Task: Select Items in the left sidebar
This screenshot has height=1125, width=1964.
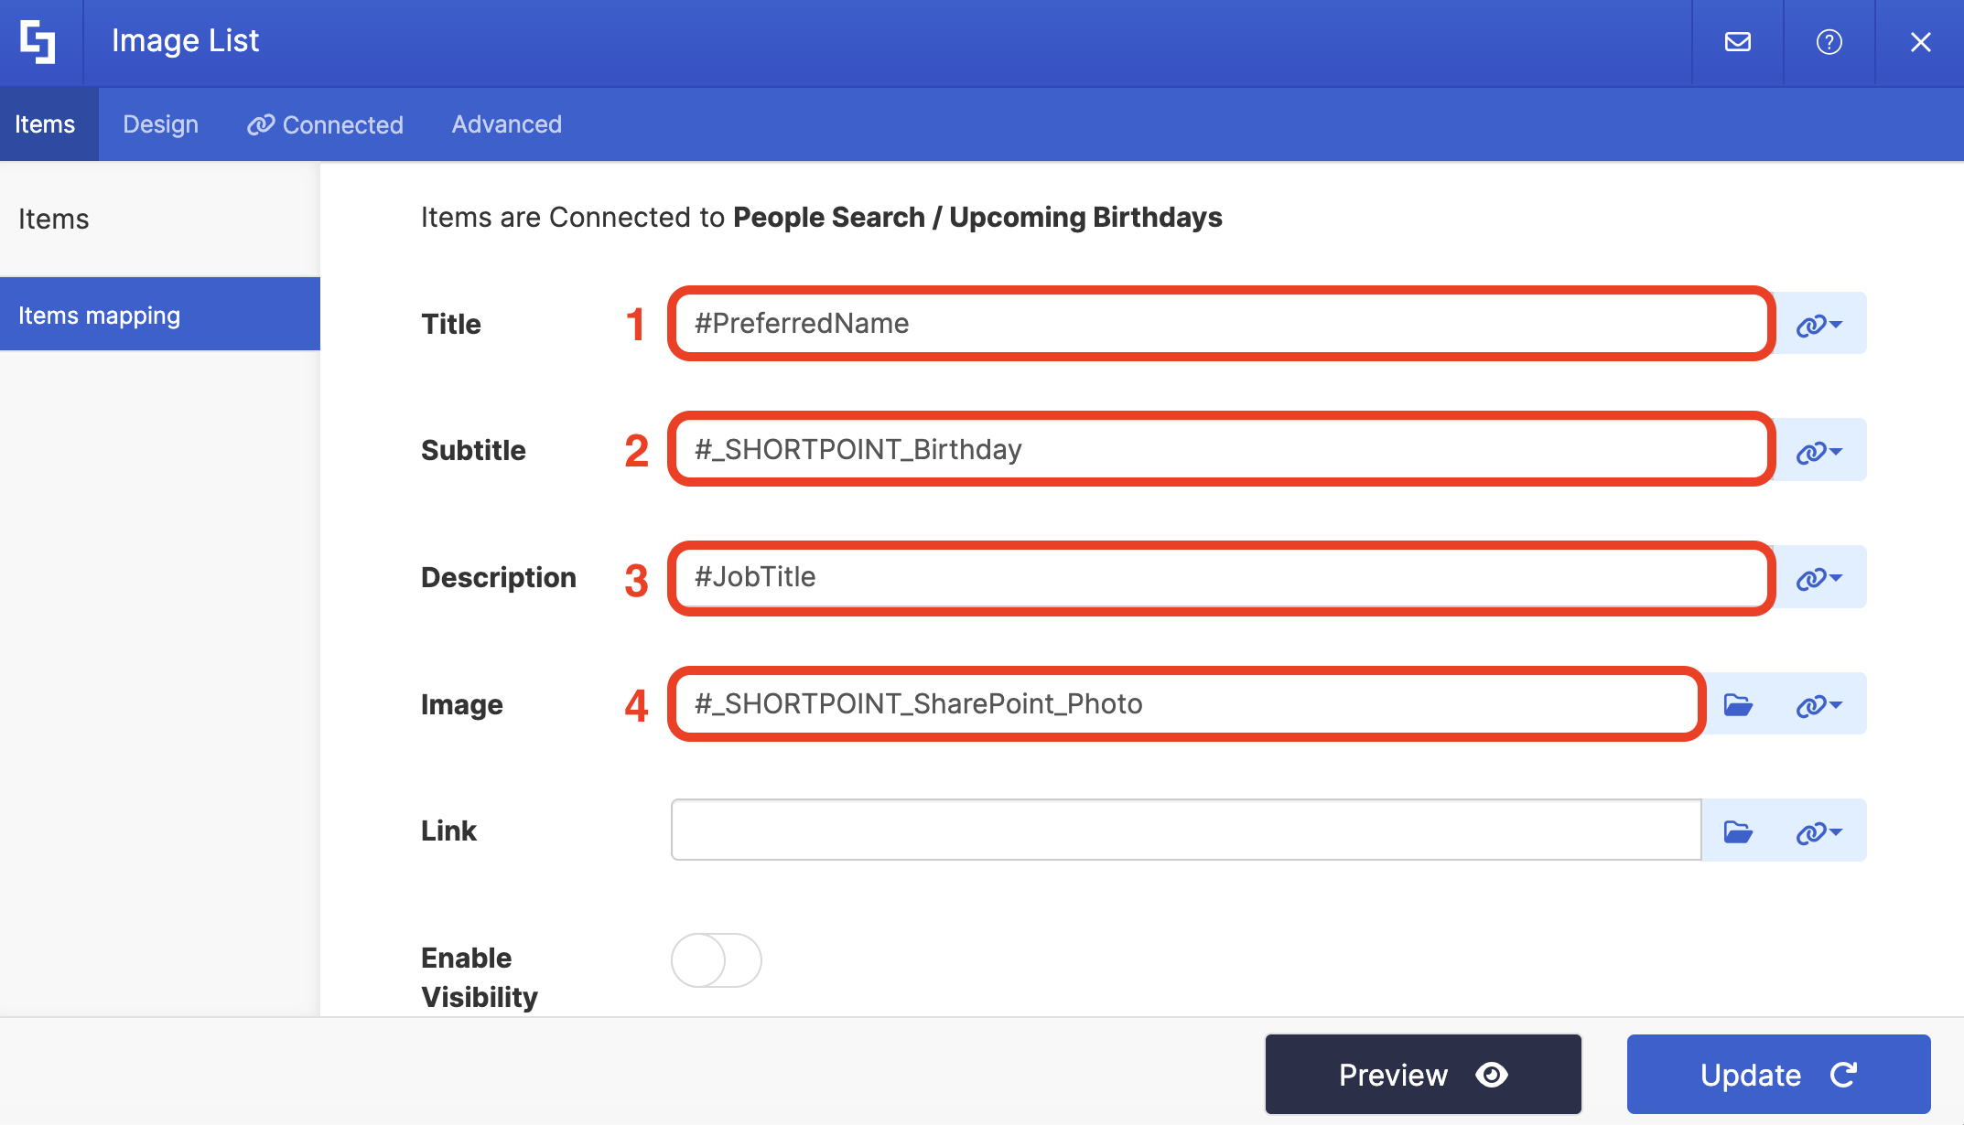Action: [x=54, y=220]
